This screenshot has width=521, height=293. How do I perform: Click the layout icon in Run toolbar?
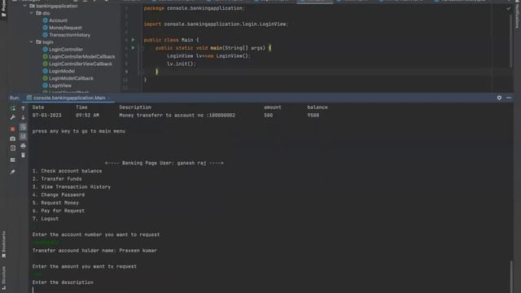13,160
